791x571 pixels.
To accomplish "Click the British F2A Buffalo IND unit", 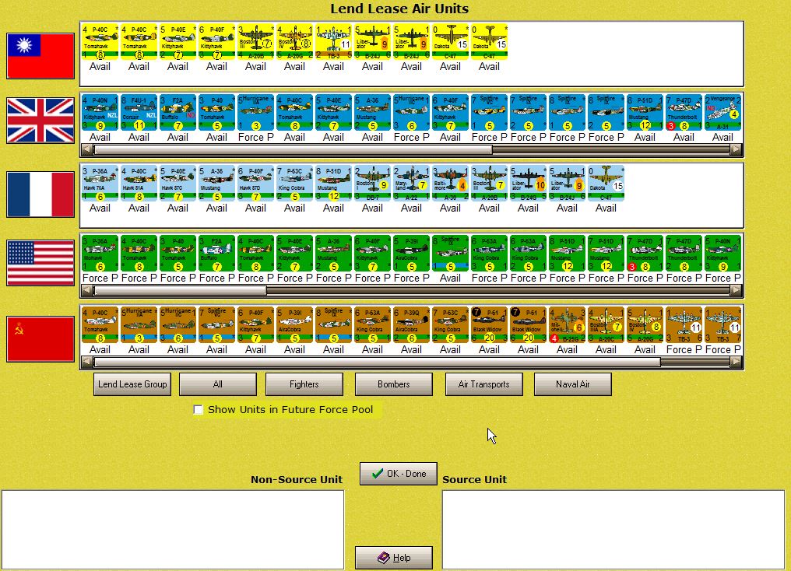I will click(178, 112).
